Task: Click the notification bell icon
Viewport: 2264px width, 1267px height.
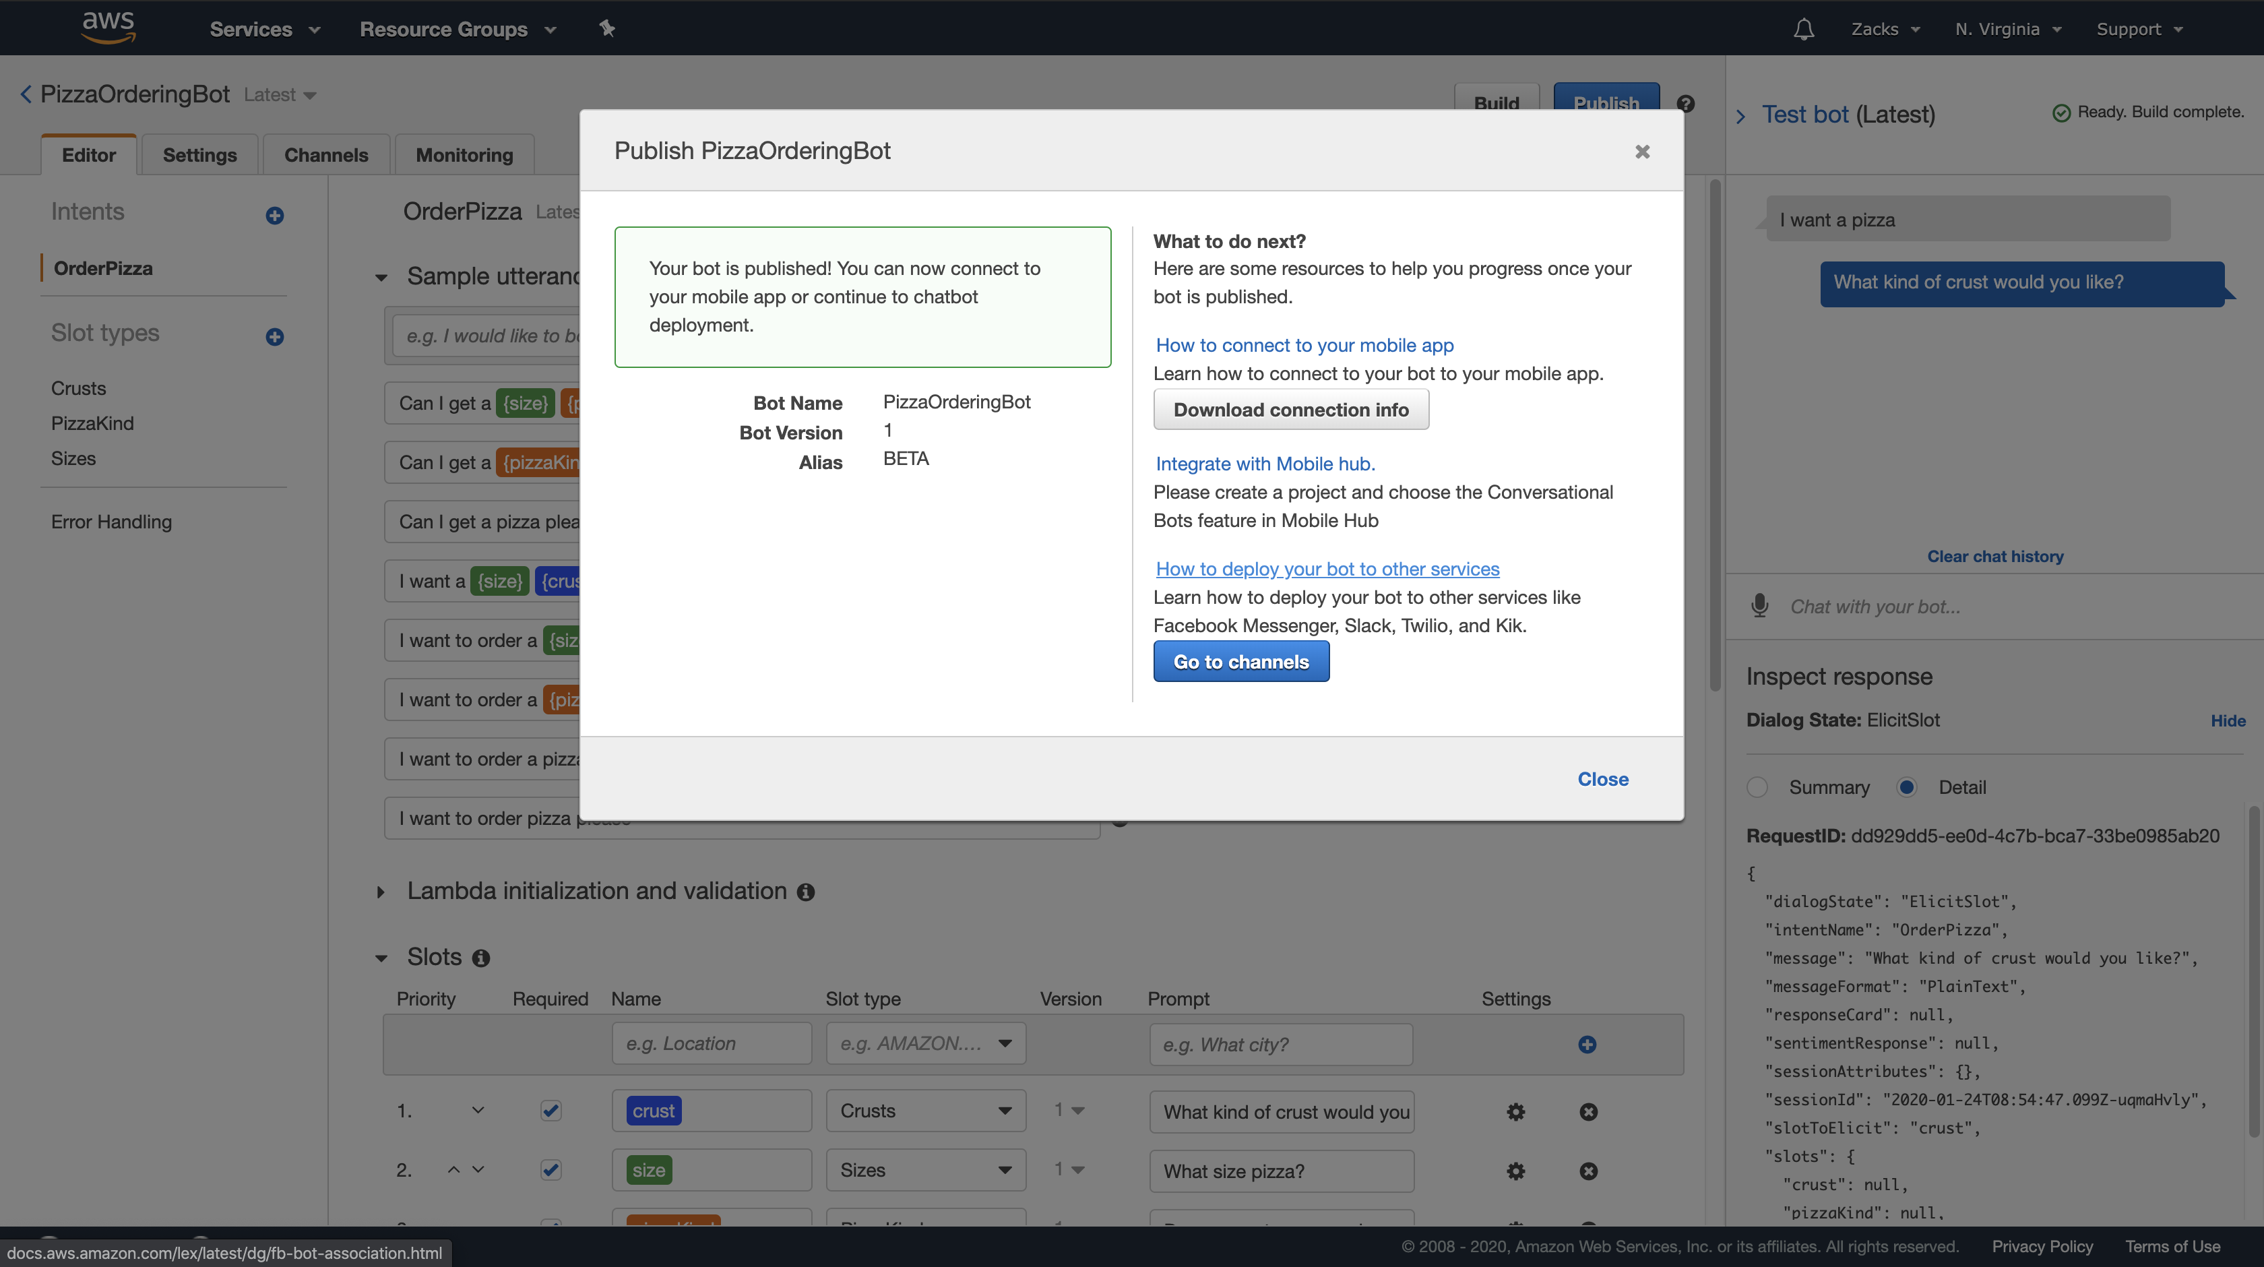Action: (1804, 29)
